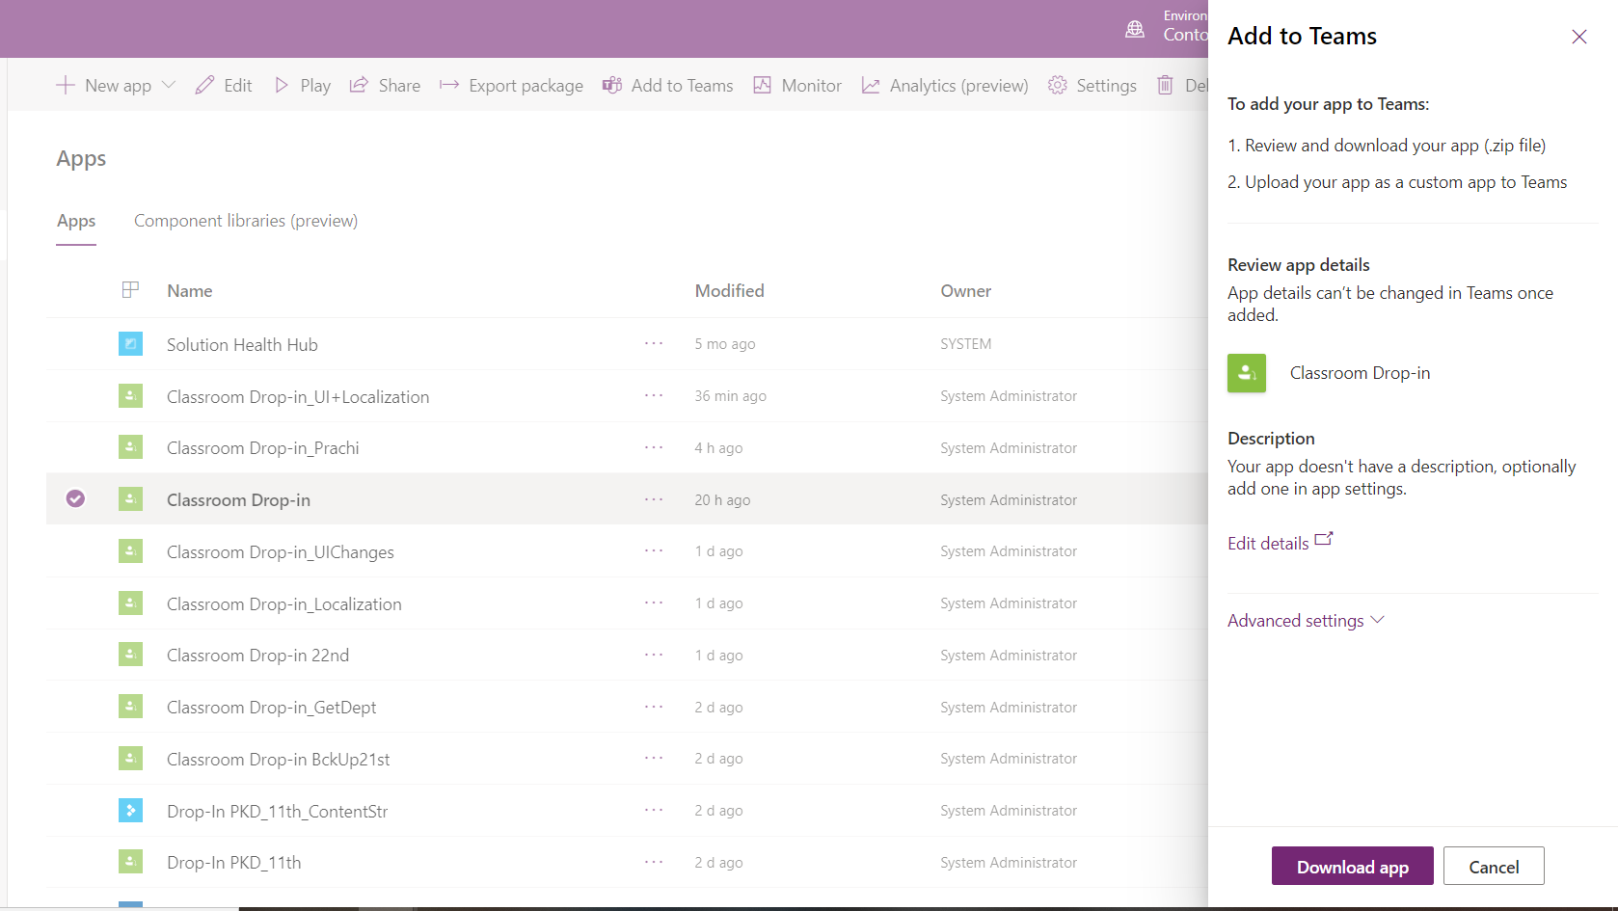Click the Classroom Drop-in_GetDept app icon
This screenshot has width=1618, height=911.
[x=131, y=707]
